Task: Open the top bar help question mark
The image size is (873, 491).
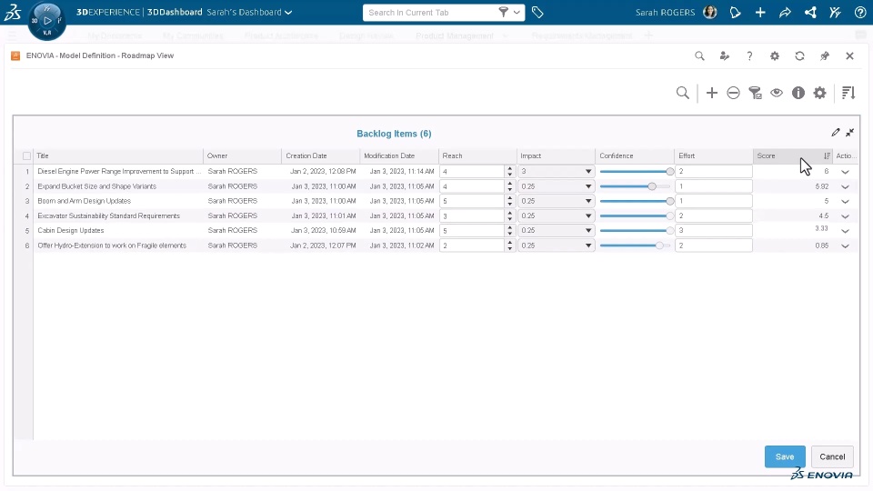Action: [860, 12]
